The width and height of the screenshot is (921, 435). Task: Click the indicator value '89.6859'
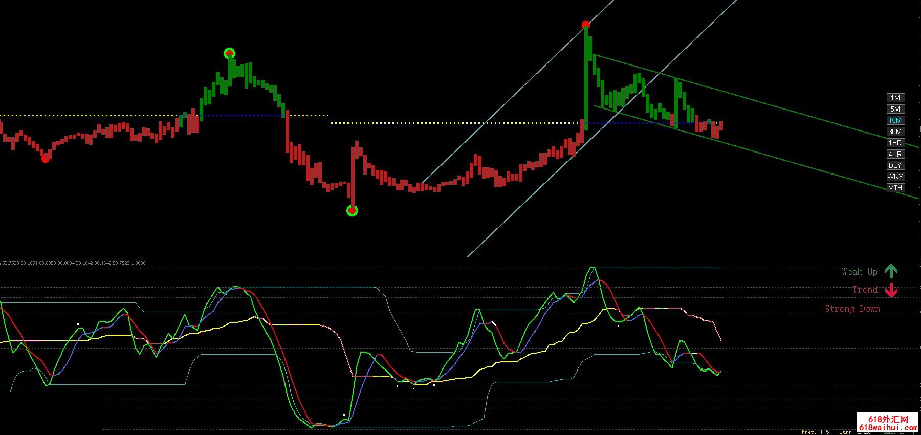click(x=48, y=263)
